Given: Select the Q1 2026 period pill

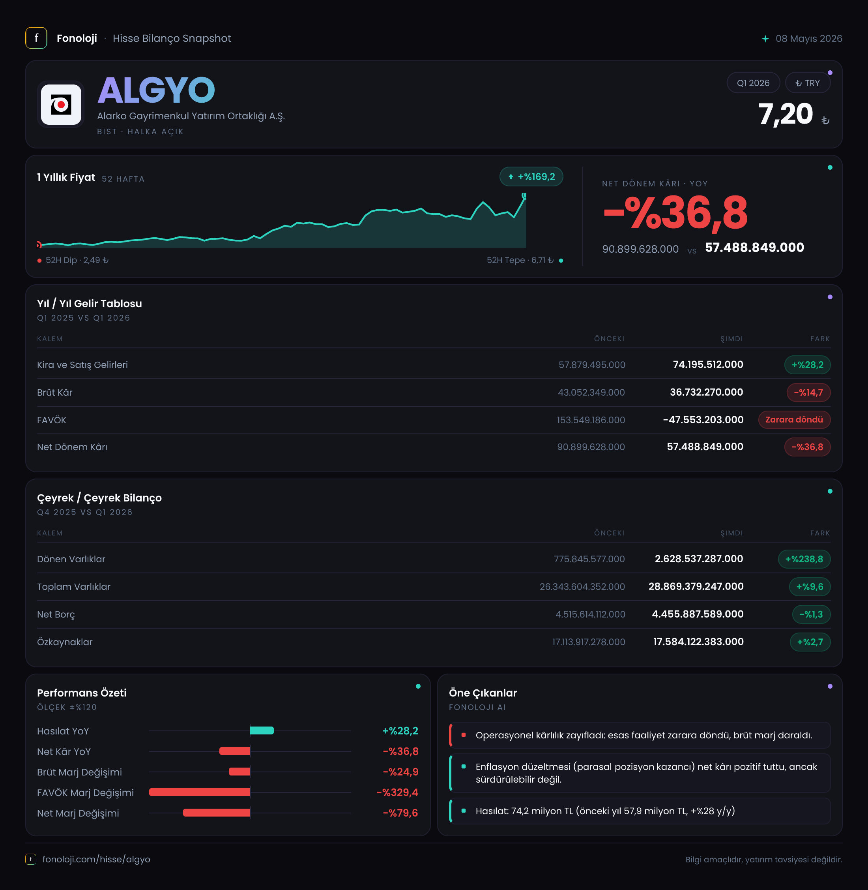Looking at the screenshot, I should (753, 83).
